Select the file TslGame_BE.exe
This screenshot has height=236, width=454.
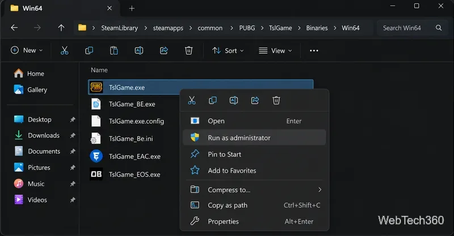(133, 104)
